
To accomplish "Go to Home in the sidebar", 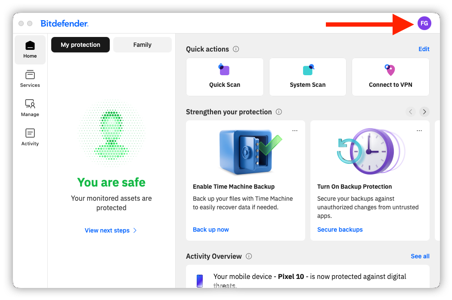I will pos(30,50).
